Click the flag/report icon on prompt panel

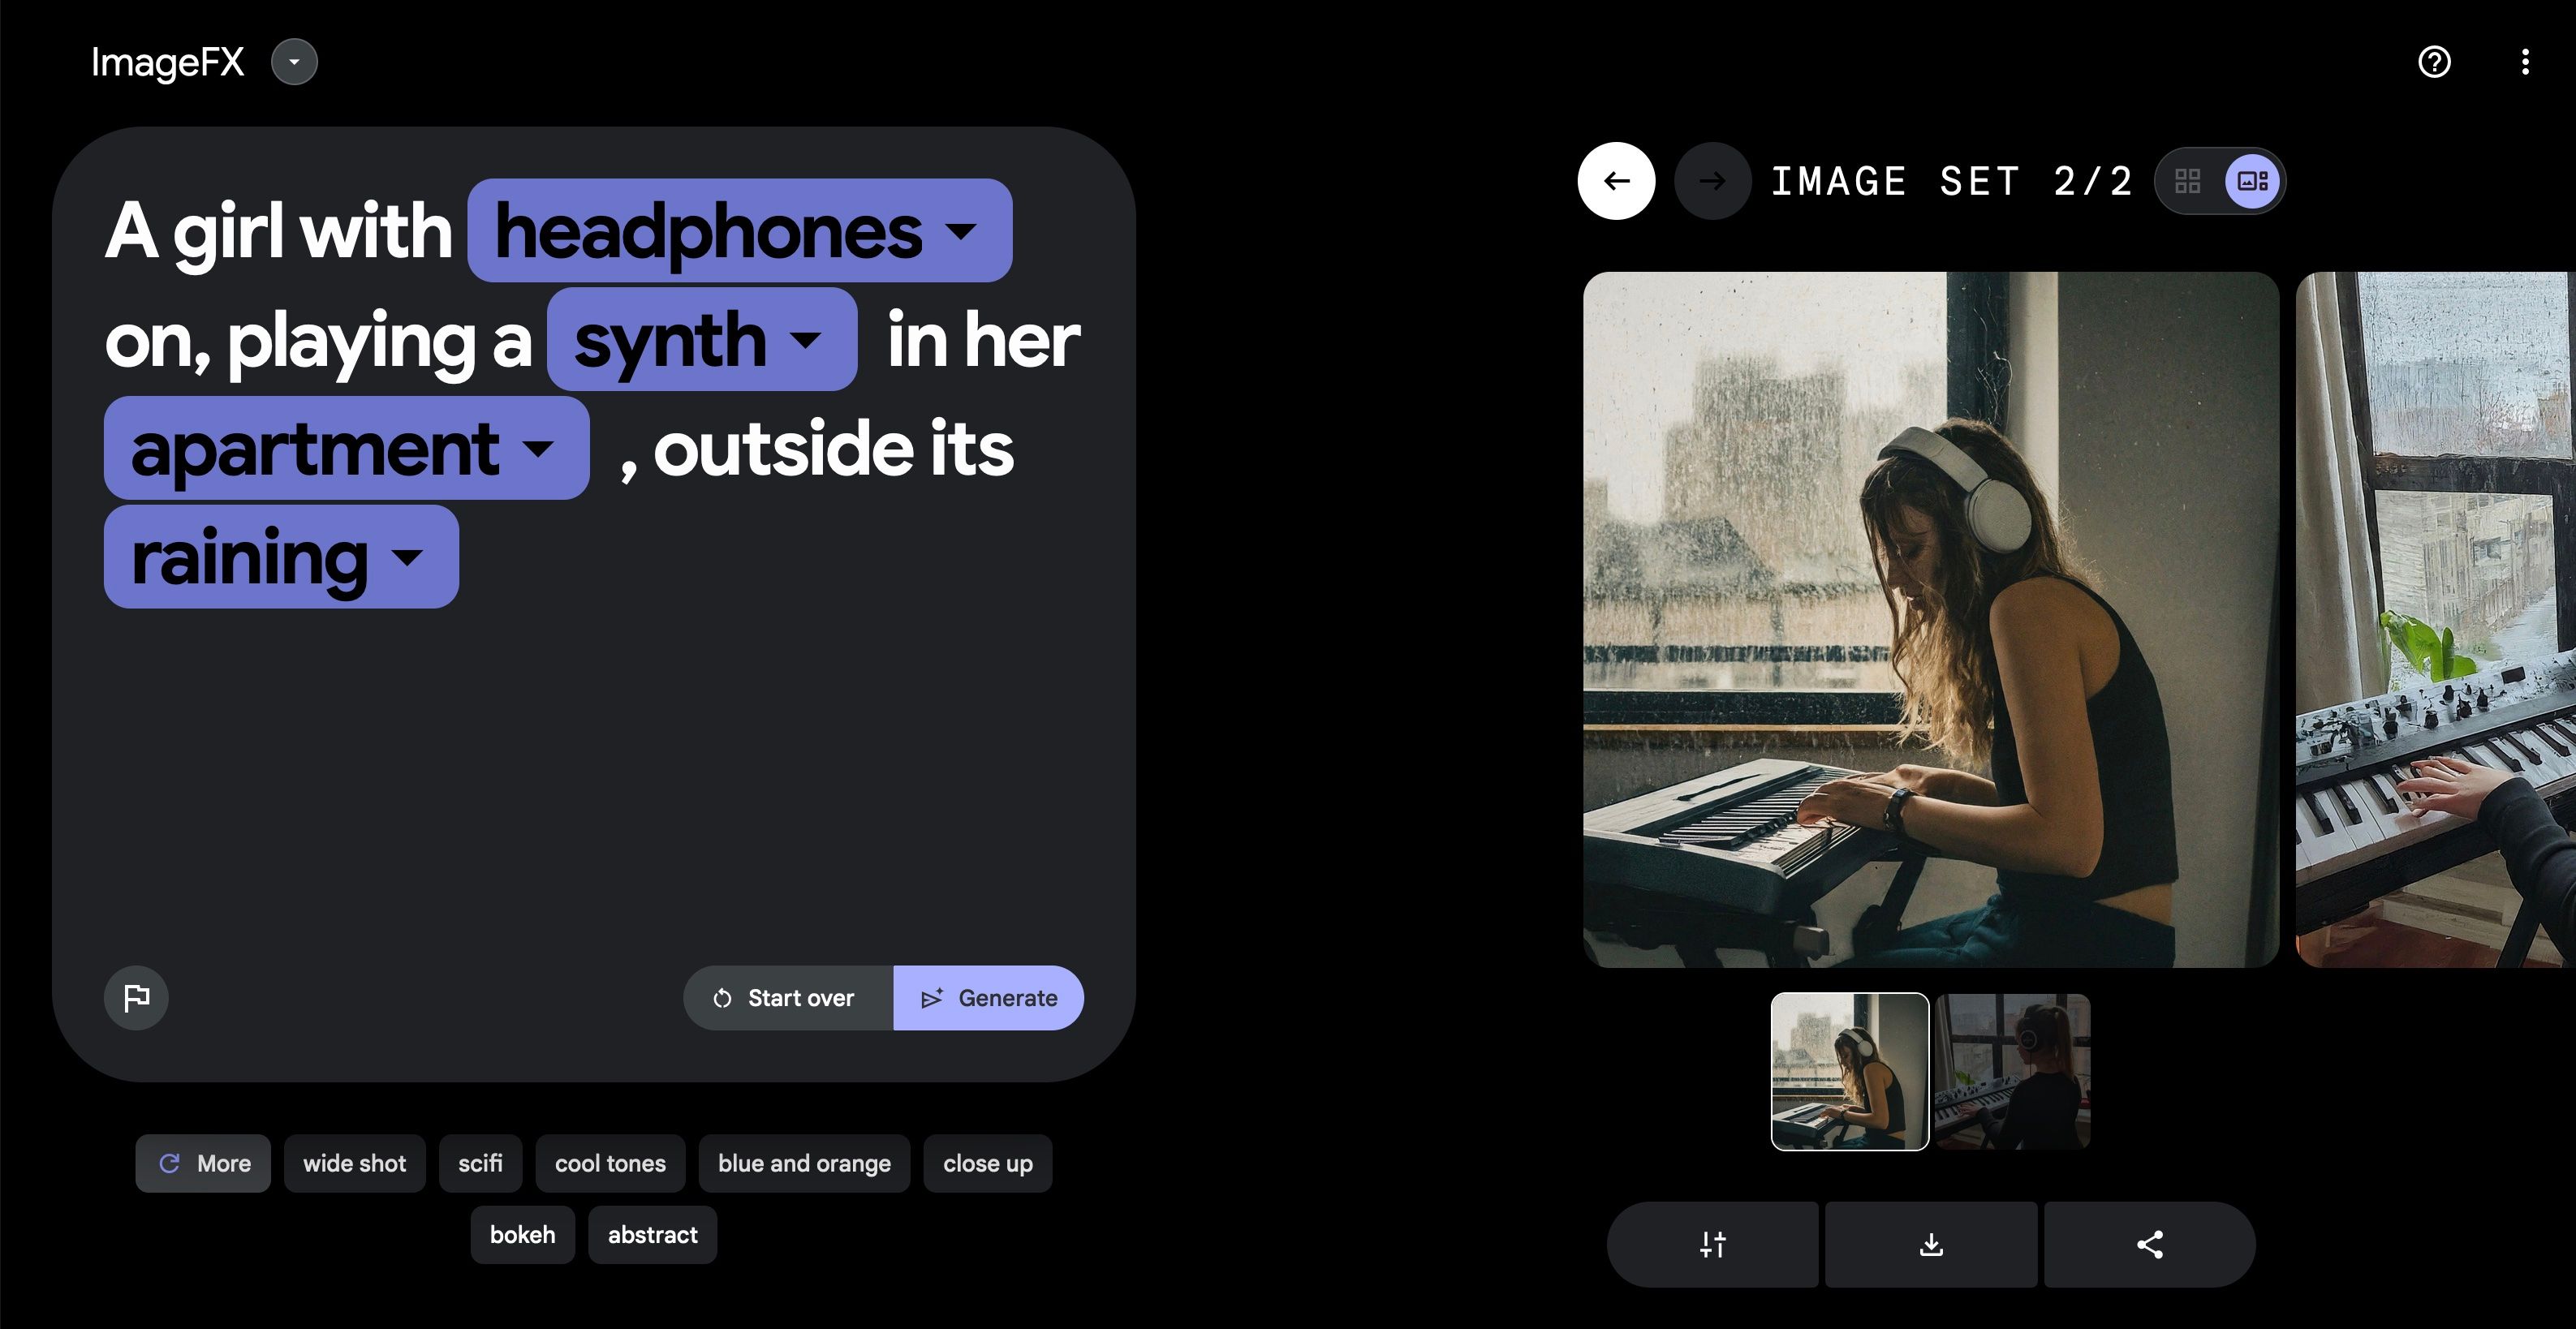[x=136, y=996]
